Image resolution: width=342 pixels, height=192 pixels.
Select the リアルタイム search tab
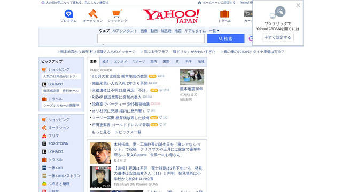195,31
